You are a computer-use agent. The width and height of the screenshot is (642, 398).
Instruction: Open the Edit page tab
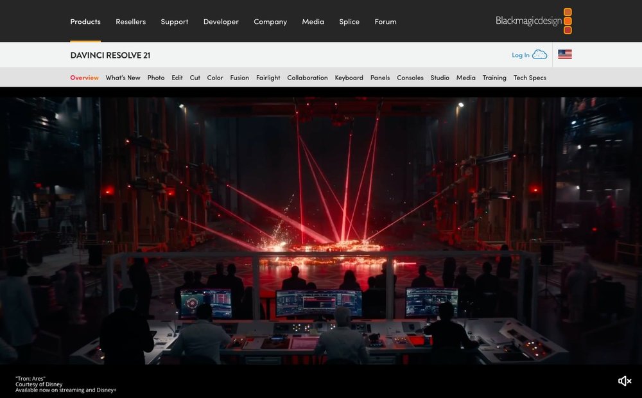click(x=177, y=78)
